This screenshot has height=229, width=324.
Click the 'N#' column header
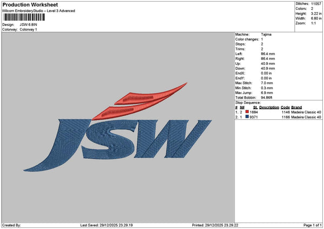point(242,107)
